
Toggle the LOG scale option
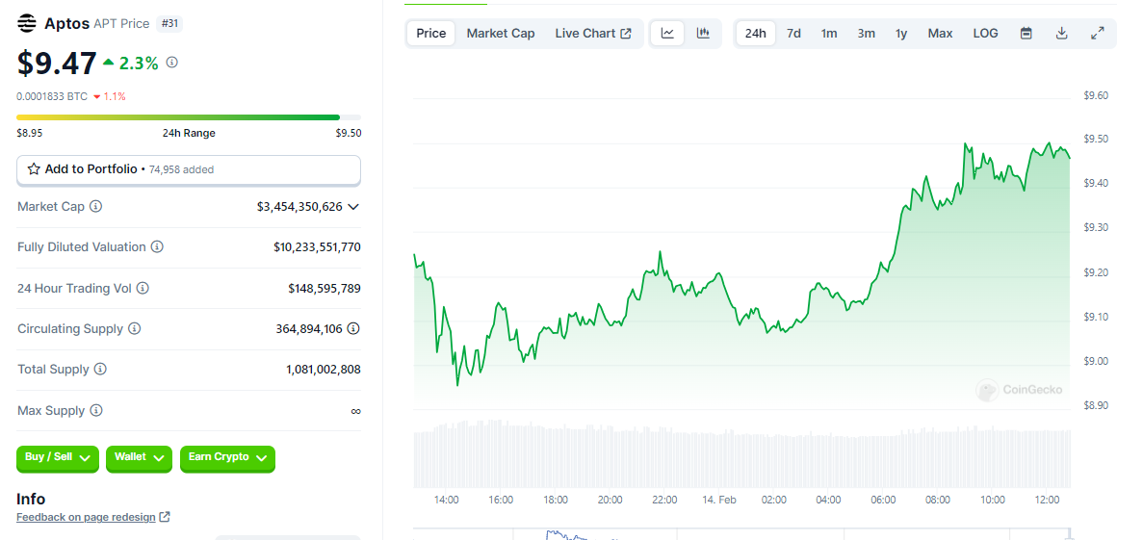985,34
